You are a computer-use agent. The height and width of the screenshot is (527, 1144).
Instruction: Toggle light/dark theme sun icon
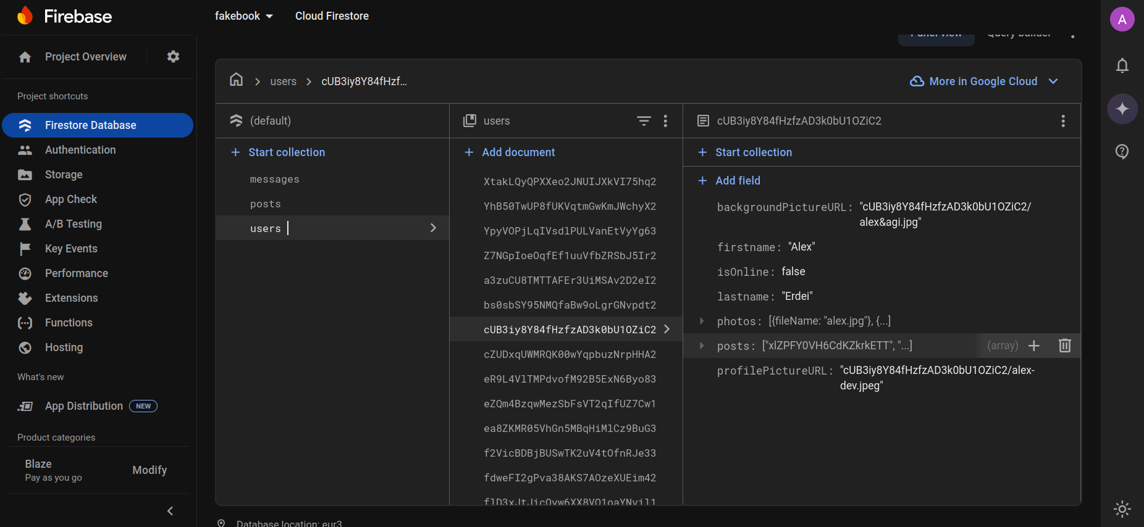tap(1122, 508)
